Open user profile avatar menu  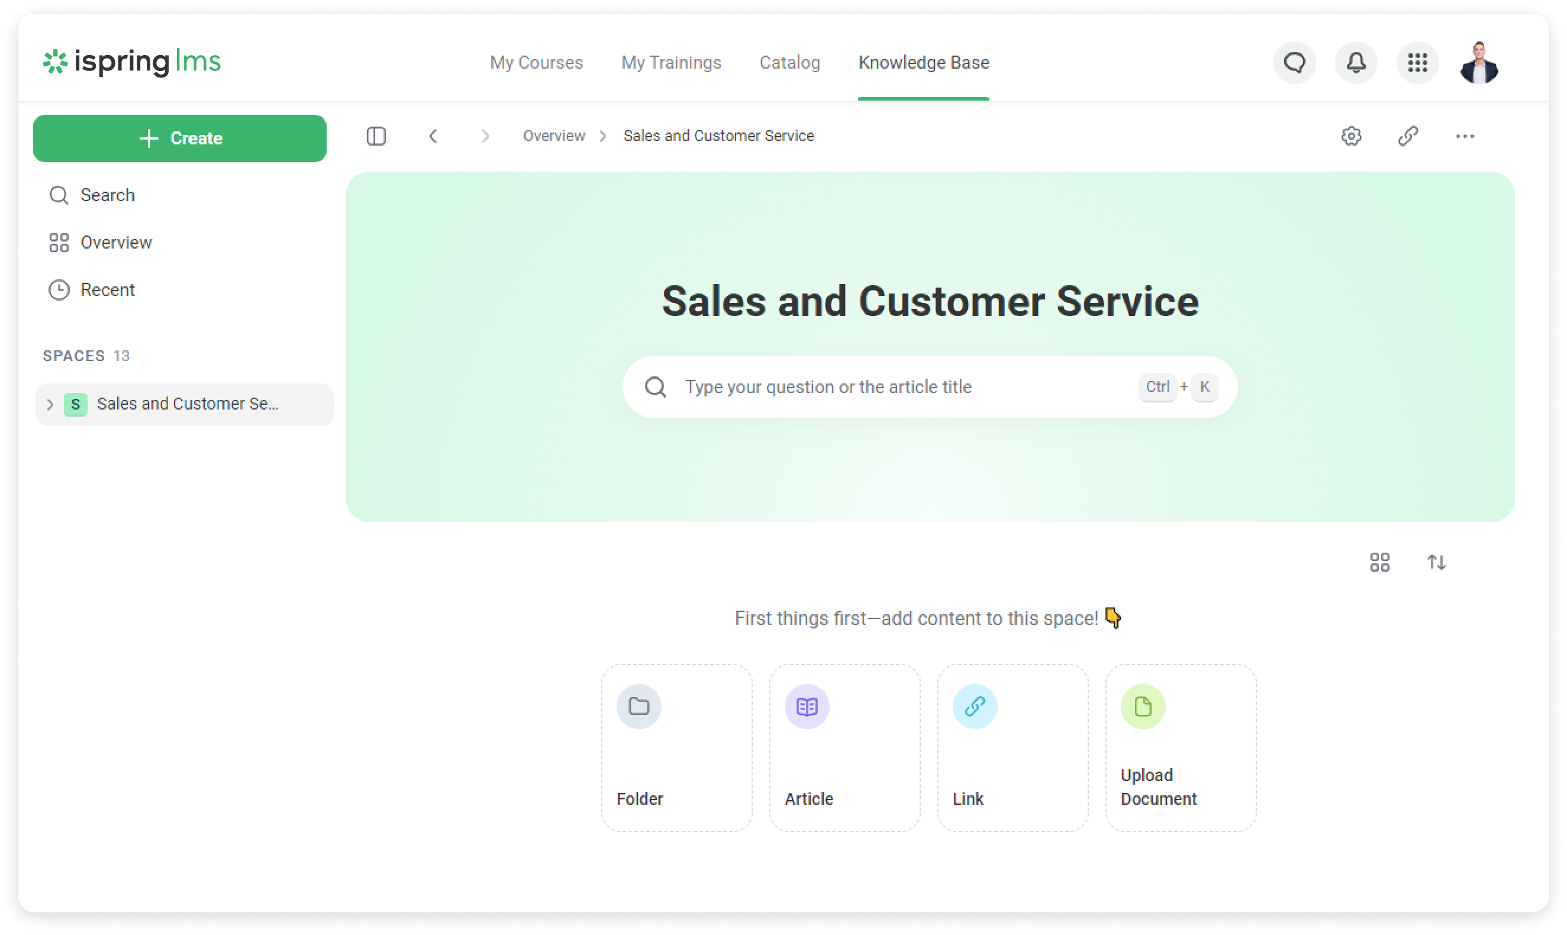point(1479,62)
